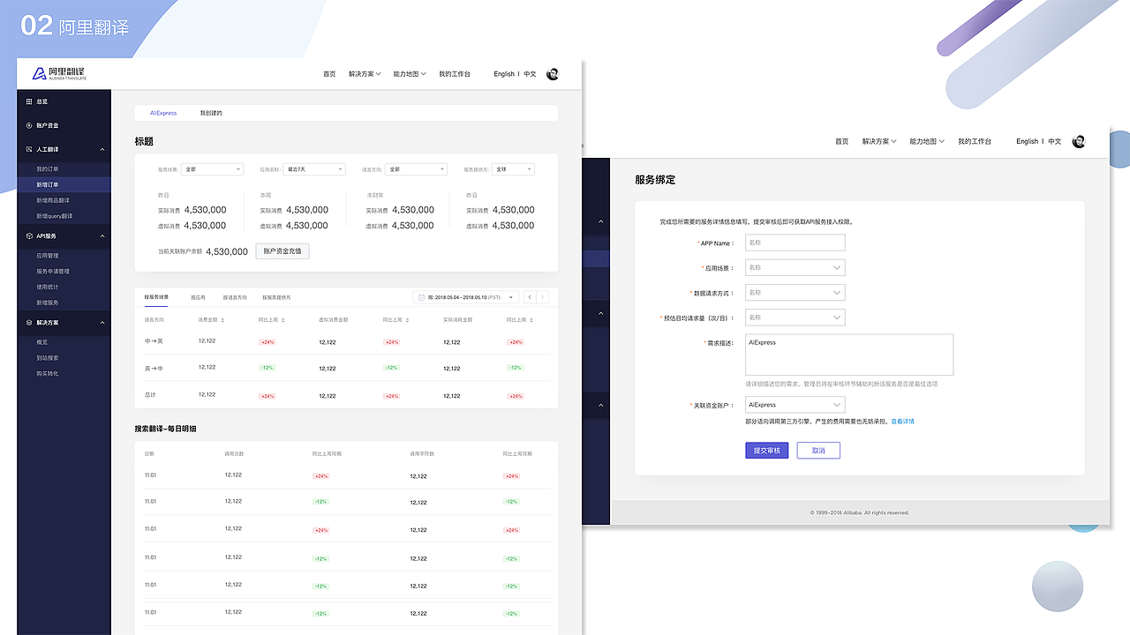1130x635 pixels.
Task: Go to previous week arrow
Action: (529, 297)
